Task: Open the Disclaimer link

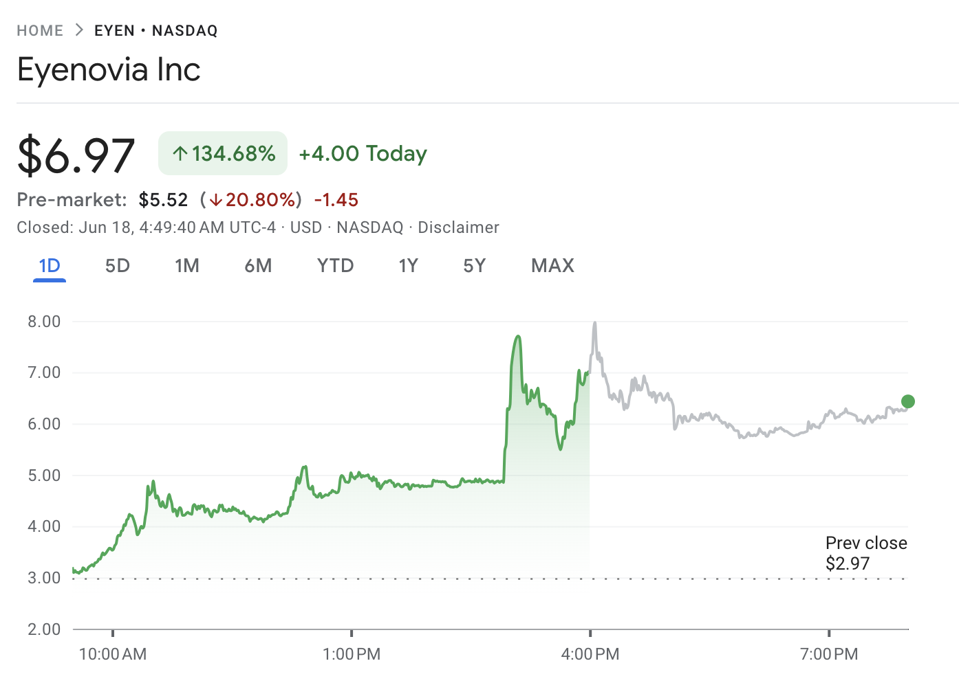Action: tap(458, 227)
